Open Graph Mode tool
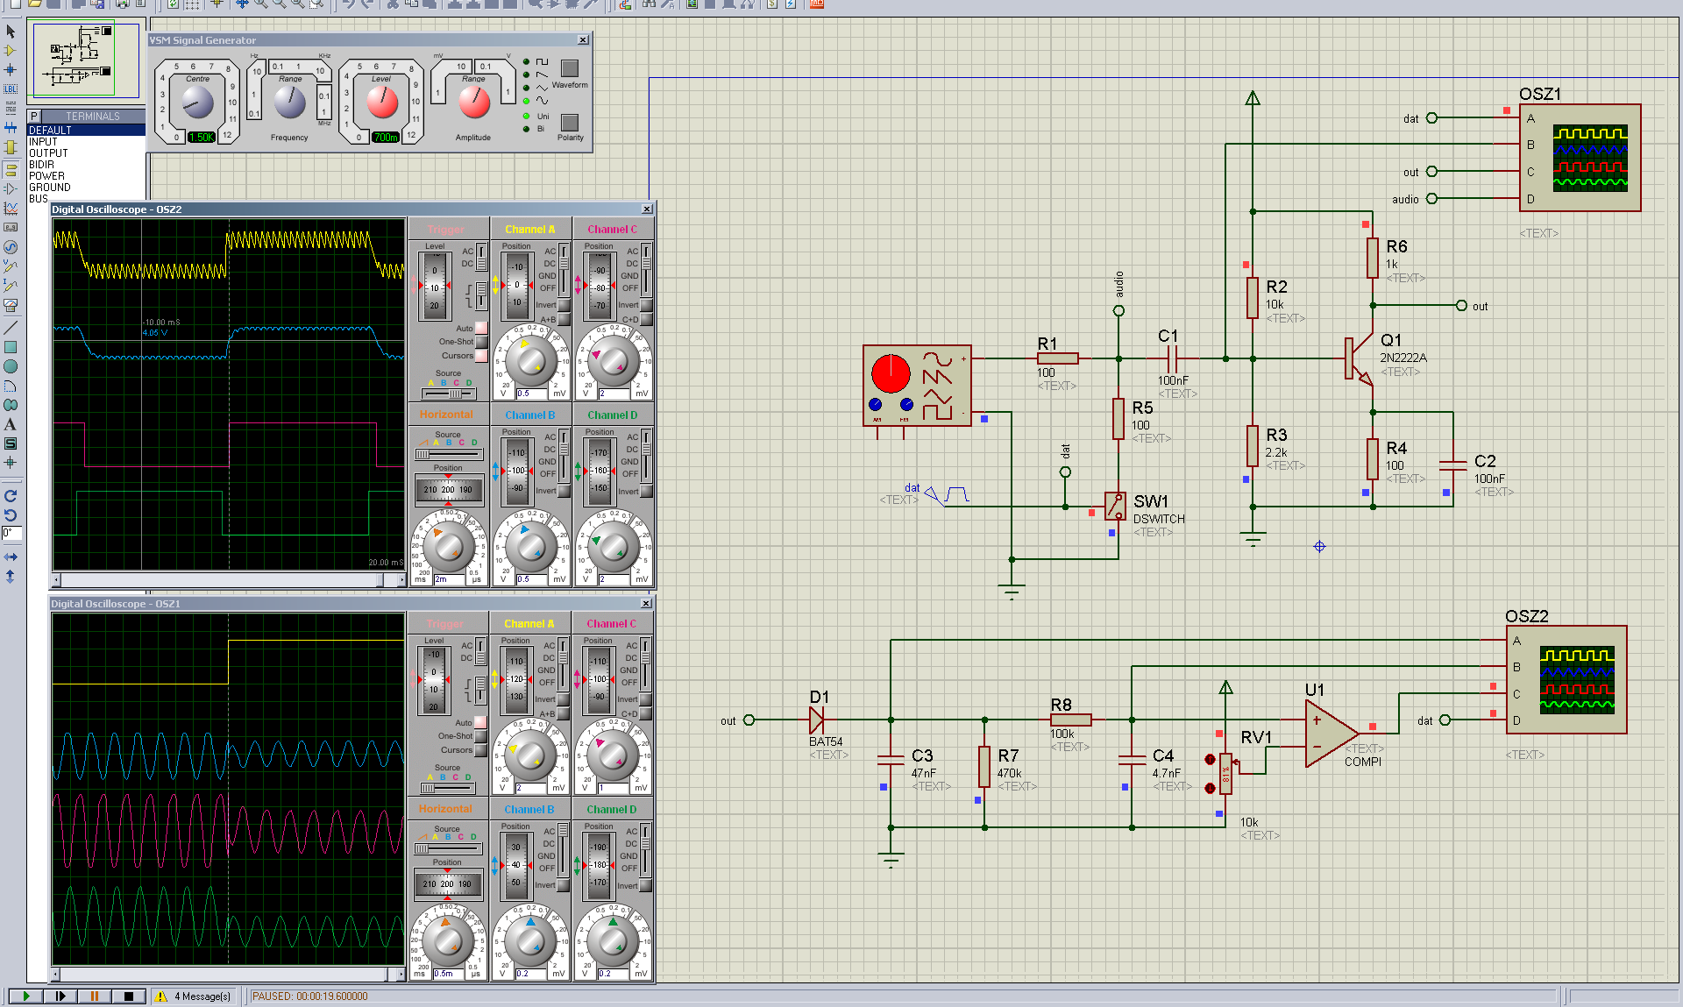The width and height of the screenshot is (1683, 1007). pos(11,208)
